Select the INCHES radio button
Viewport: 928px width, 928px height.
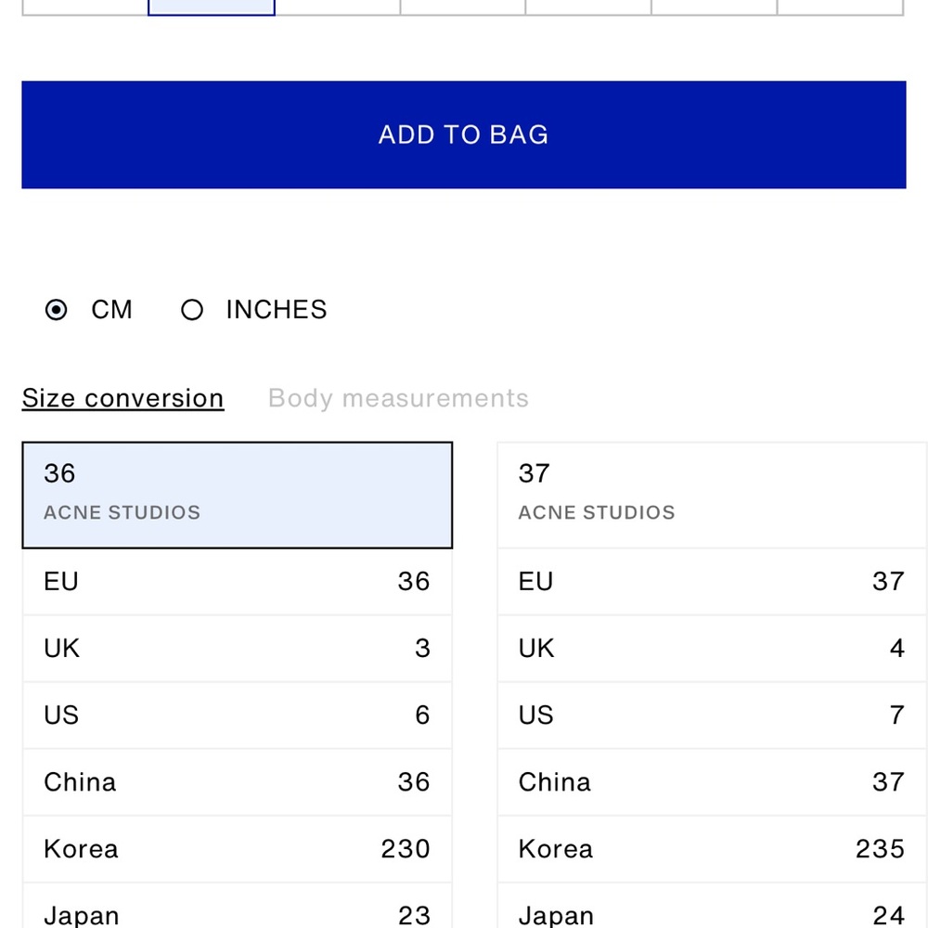pyautogui.click(x=192, y=310)
